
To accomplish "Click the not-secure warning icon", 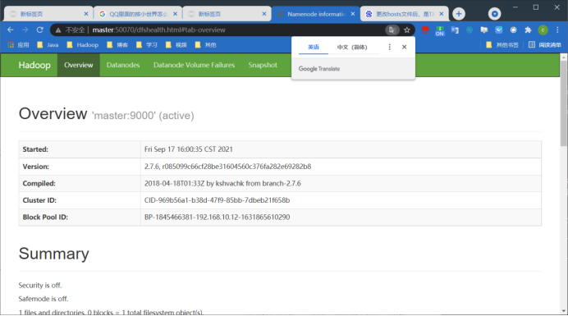I will [58, 30].
